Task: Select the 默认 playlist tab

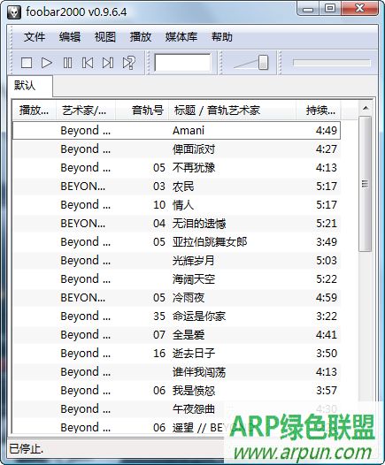Action: [x=30, y=86]
